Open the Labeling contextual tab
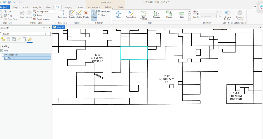The height and width of the screenshot is (139, 263). [x=109, y=7]
